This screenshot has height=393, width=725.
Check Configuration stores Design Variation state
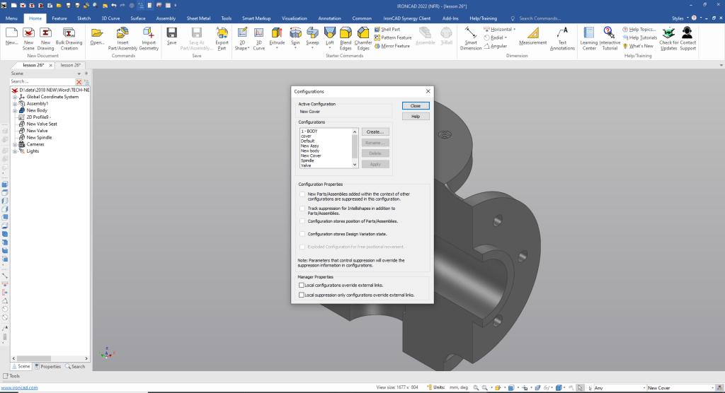point(302,234)
